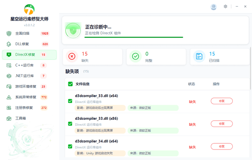
Task: Click the version v3.0.1.2 label
Action: 29,25
